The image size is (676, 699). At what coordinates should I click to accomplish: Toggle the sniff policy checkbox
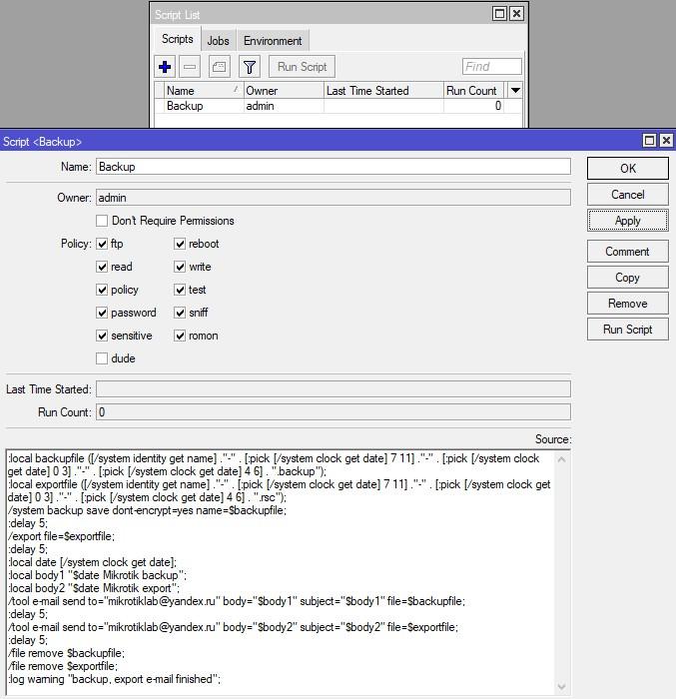(180, 313)
